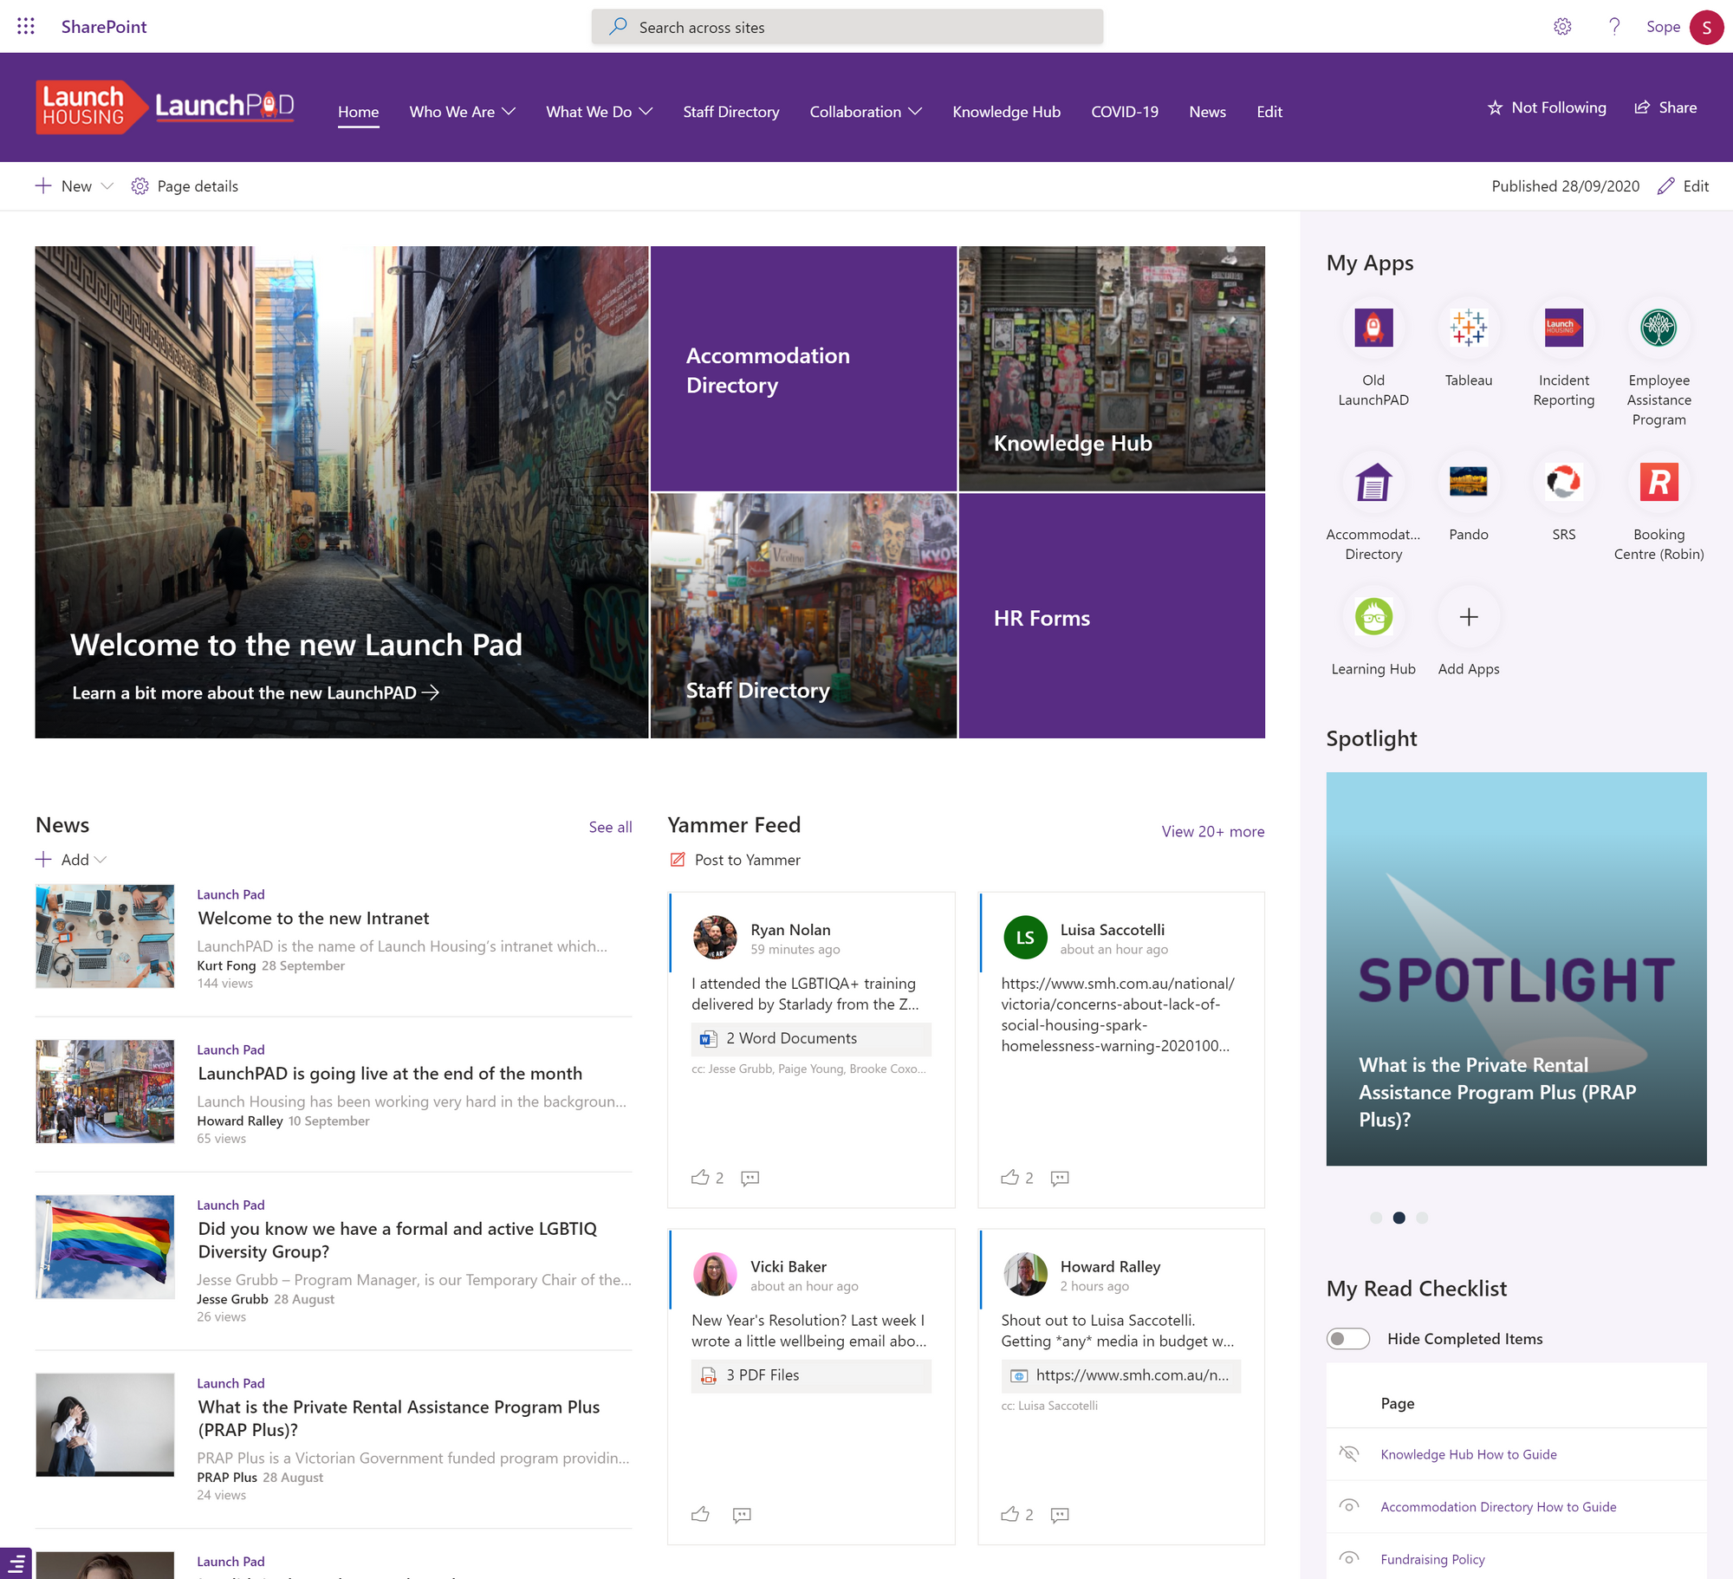Click the Add Apps plus icon
The height and width of the screenshot is (1579, 1733).
pos(1469,617)
